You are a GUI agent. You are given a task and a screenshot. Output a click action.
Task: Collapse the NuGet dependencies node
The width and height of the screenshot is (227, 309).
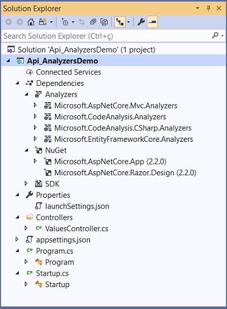(x=27, y=150)
